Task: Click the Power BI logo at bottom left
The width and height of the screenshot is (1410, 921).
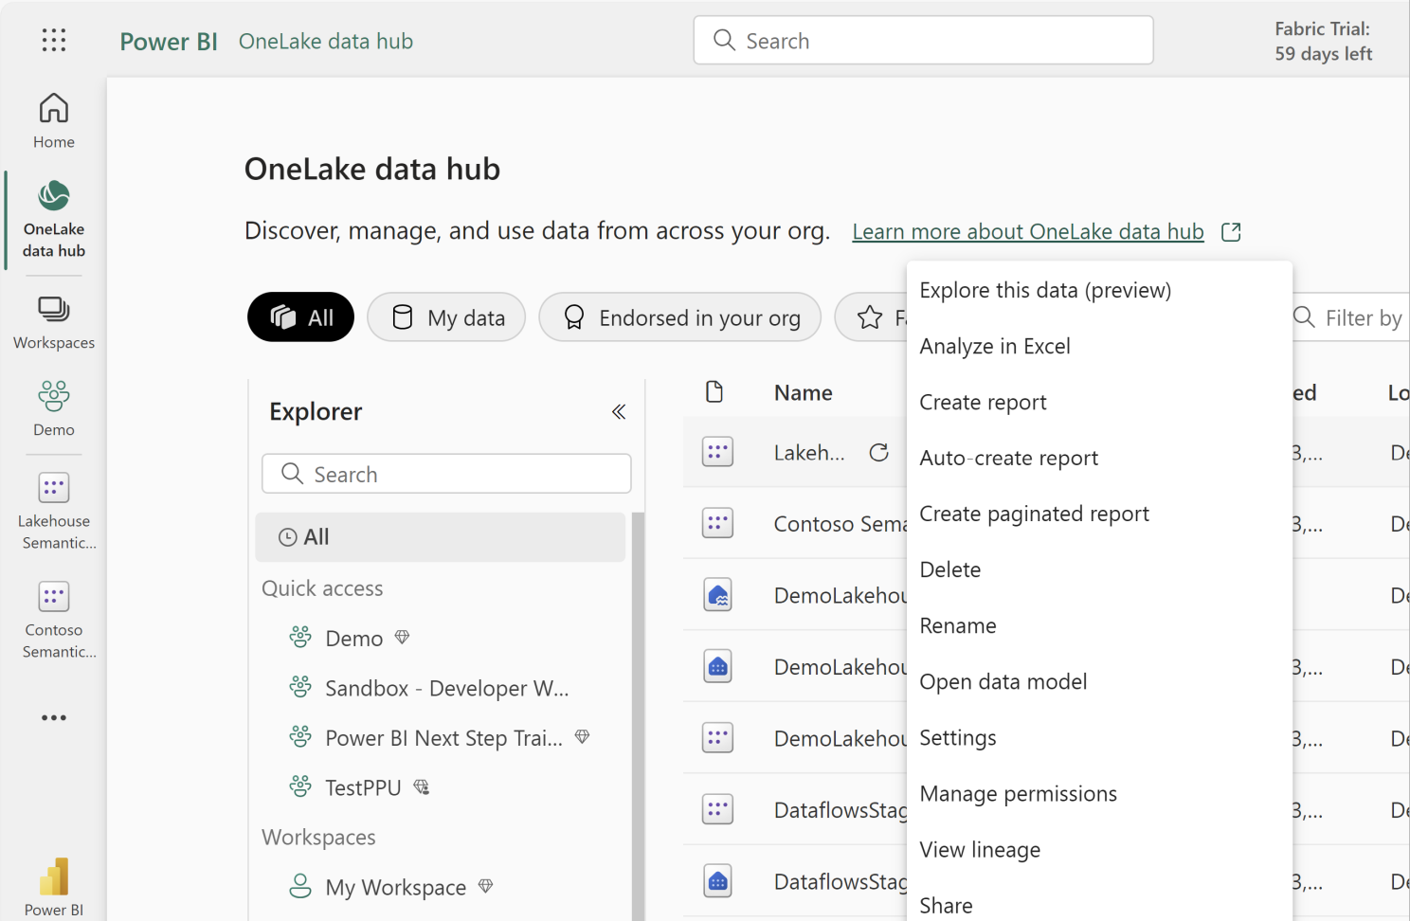Action: tap(54, 886)
